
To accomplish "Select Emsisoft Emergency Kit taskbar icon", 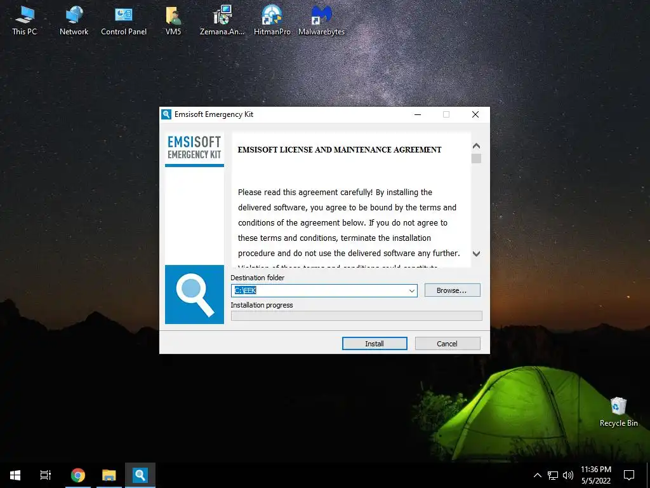I will (140, 475).
